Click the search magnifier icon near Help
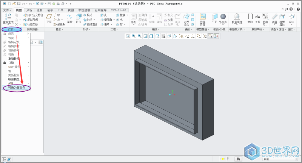 click(287, 9)
